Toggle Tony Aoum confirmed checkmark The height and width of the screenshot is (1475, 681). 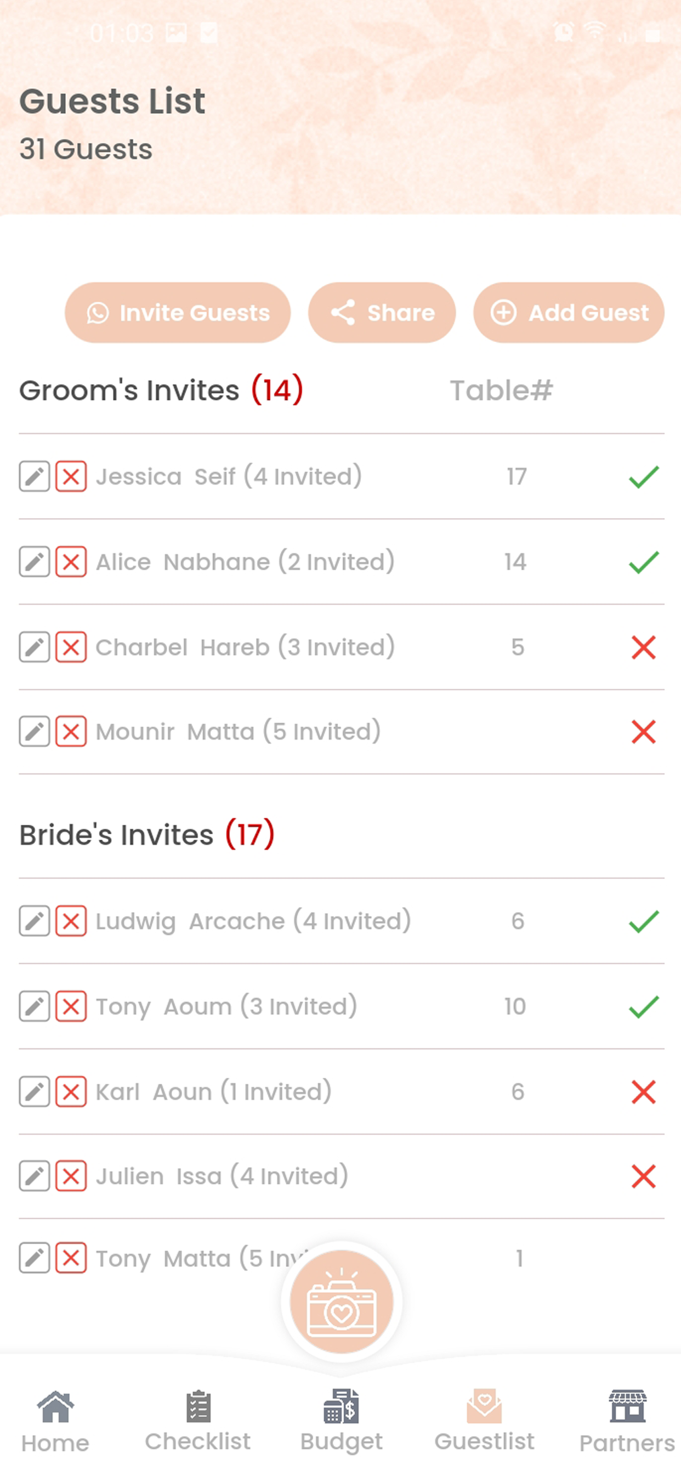[x=644, y=1007]
